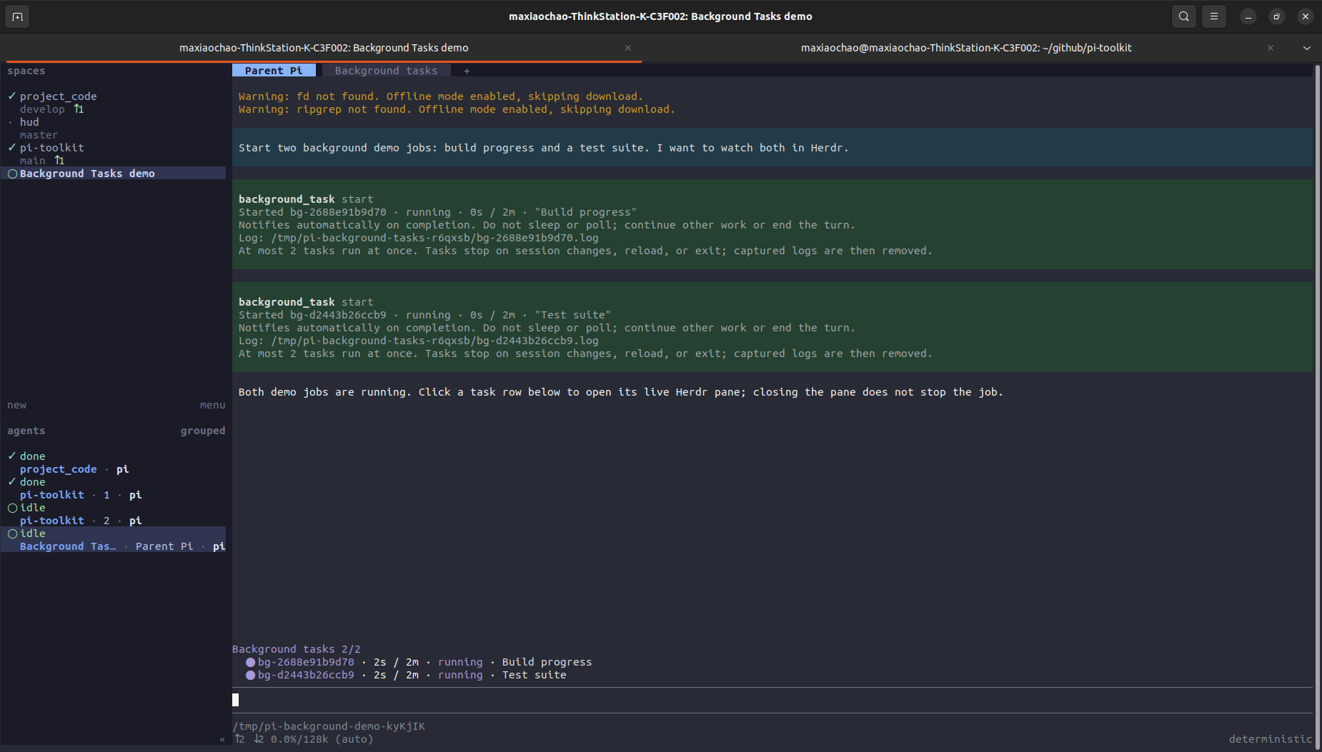
Task: Switch to the Parent Pi tab
Action: [x=274, y=71]
